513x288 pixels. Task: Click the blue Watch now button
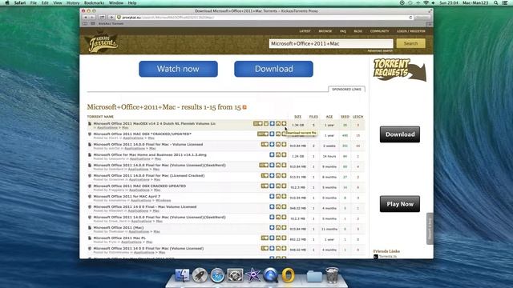(x=178, y=69)
